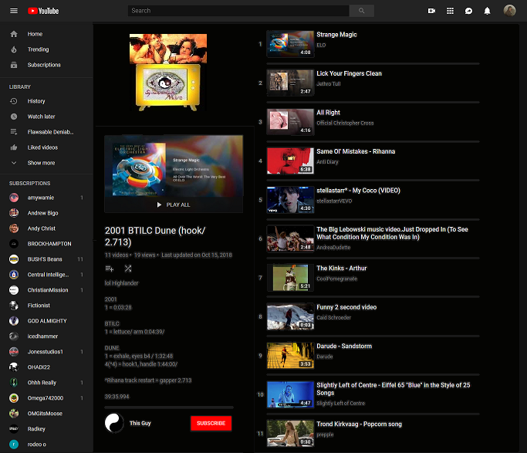Viewport: 527px width, 453px height.
Task: Click the History clock icon
Action: [14, 101]
